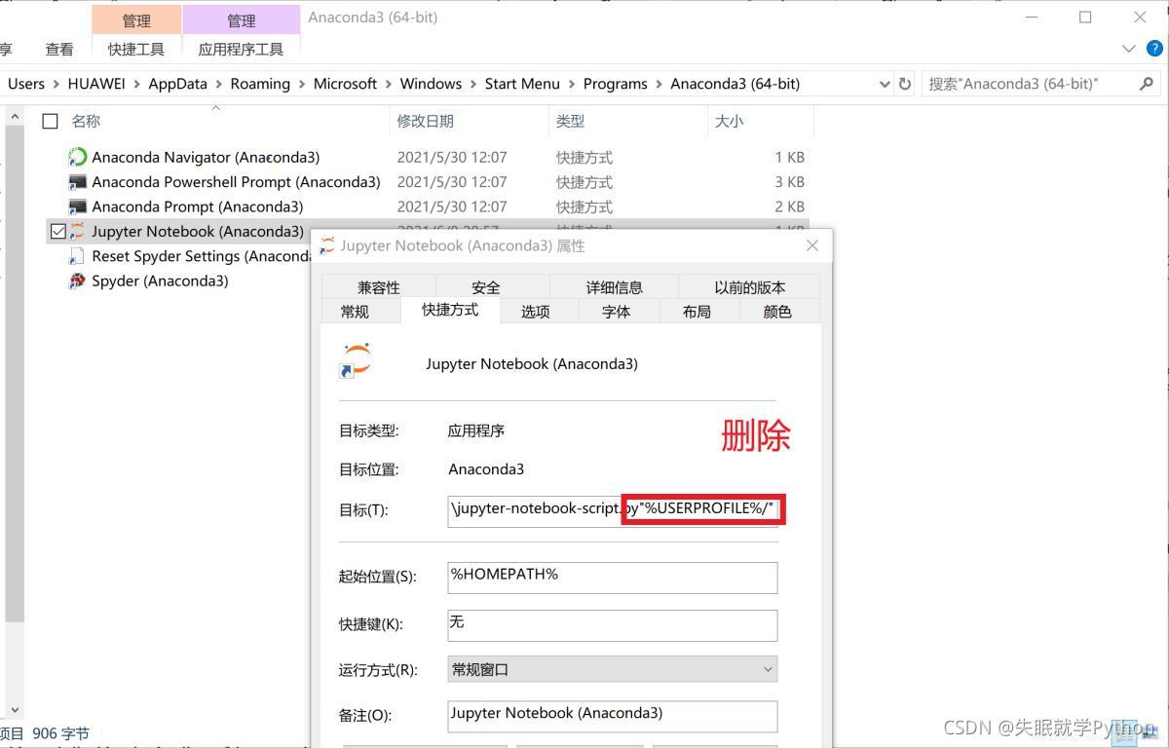The height and width of the screenshot is (748, 1169).
Task: Select Anaconda Prompt (Anaconda3) file name
Action: click(x=198, y=206)
